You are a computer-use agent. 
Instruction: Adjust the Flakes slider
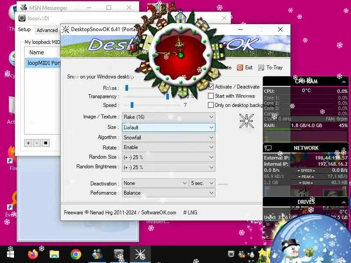[x=127, y=88]
